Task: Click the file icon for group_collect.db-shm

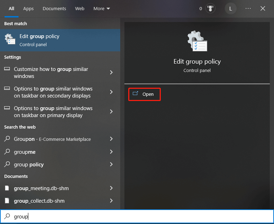Action: point(7,201)
